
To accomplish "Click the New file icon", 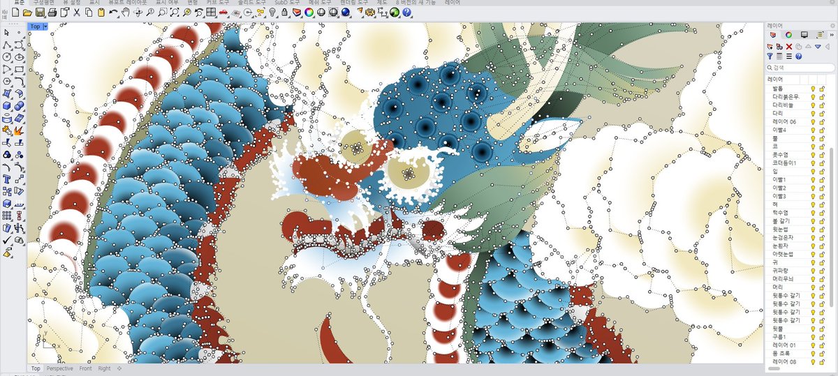I will (x=15, y=13).
